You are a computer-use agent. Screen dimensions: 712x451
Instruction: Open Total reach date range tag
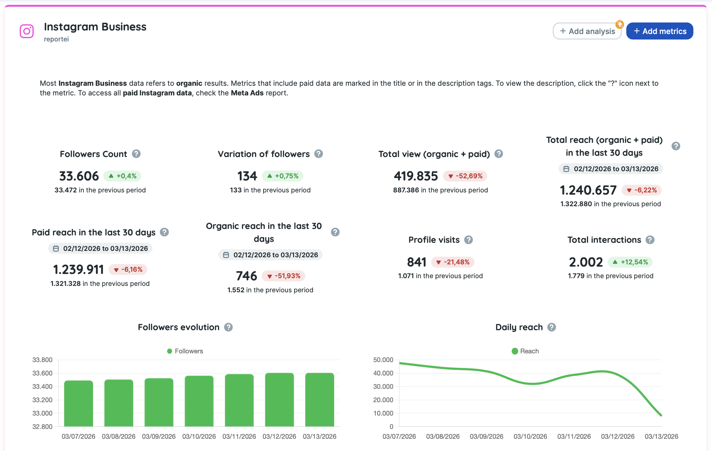611,169
